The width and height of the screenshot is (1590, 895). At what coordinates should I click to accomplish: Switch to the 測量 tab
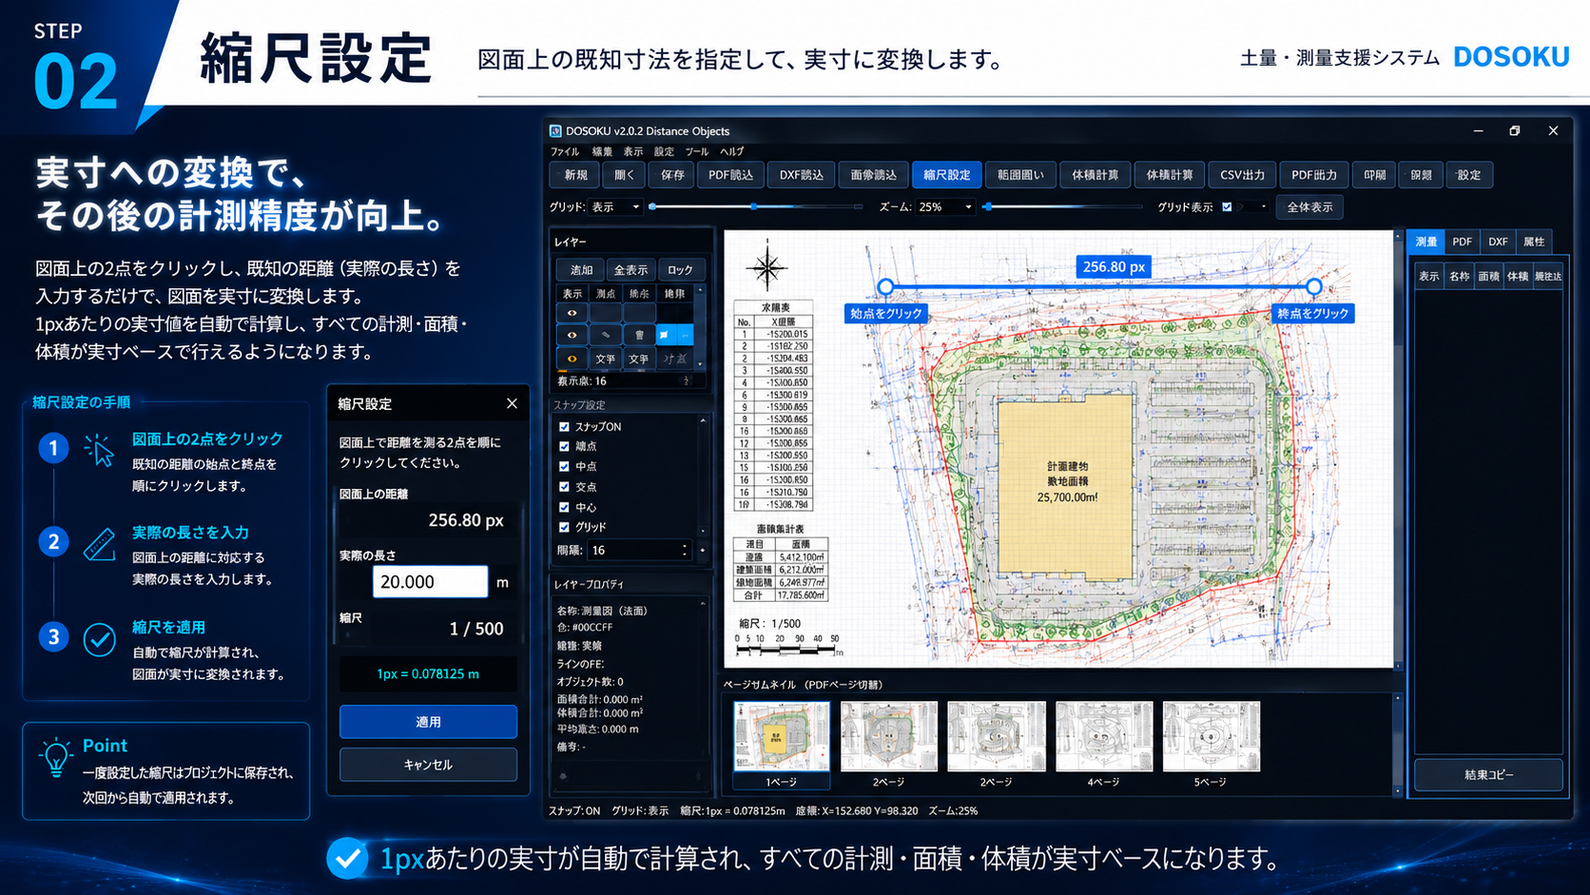click(x=1426, y=242)
